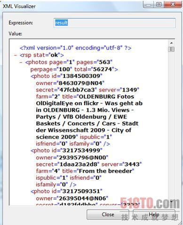Click secret "1daa23a2d8" value

[x=79, y=164]
